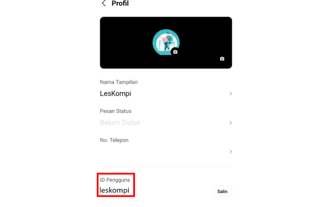Select the leskompi user ID text
Screen dimensions: 332x207
pos(115,190)
